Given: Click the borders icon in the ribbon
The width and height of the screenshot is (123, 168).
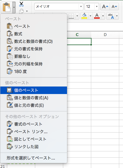Looking at the screenshot, I should [71, 16].
